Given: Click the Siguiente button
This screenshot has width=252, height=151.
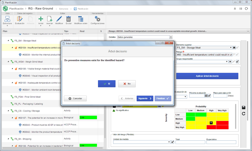Looking at the screenshot, I should click(145, 98).
